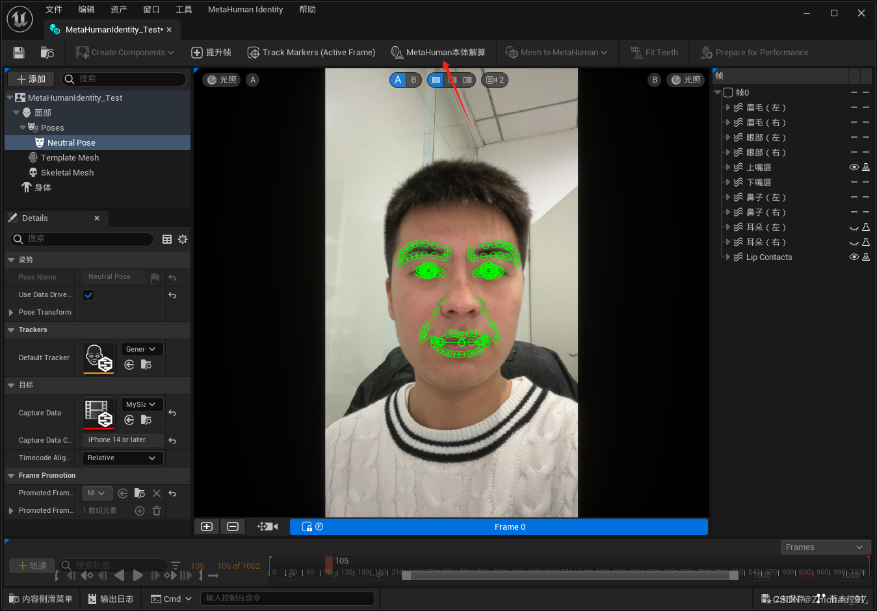Expand the 眉毛（左）curve group
877x611 pixels.
[x=728, y=108]
